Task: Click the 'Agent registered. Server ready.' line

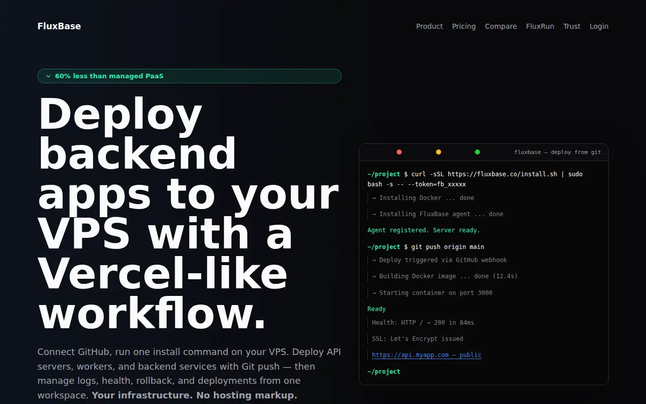Action: click(x=424, y=230)
